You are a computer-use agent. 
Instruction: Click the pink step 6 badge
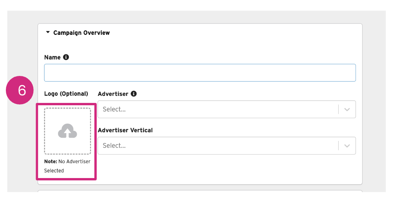22,90
